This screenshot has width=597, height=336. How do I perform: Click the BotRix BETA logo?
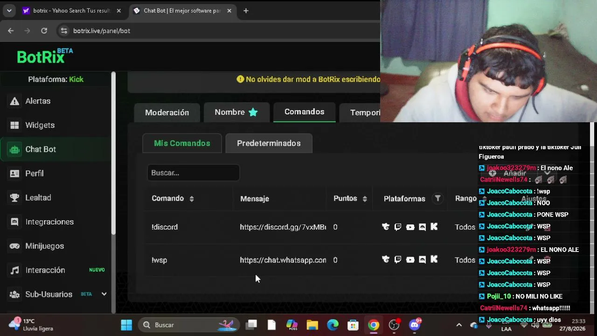coord(45,56)
